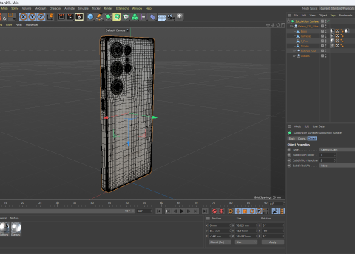Expand the Buttons_SIM object group

[x=294, y=51]
